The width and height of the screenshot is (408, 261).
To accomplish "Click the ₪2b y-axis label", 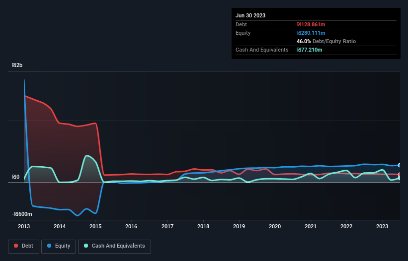I will pos(17,65).
